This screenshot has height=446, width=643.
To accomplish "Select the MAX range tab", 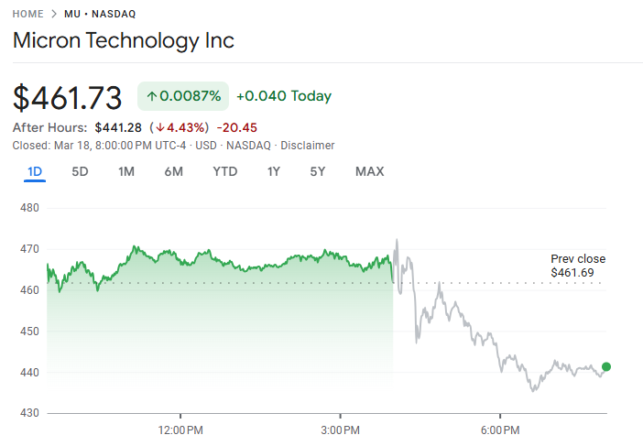I will pos(369,171).
